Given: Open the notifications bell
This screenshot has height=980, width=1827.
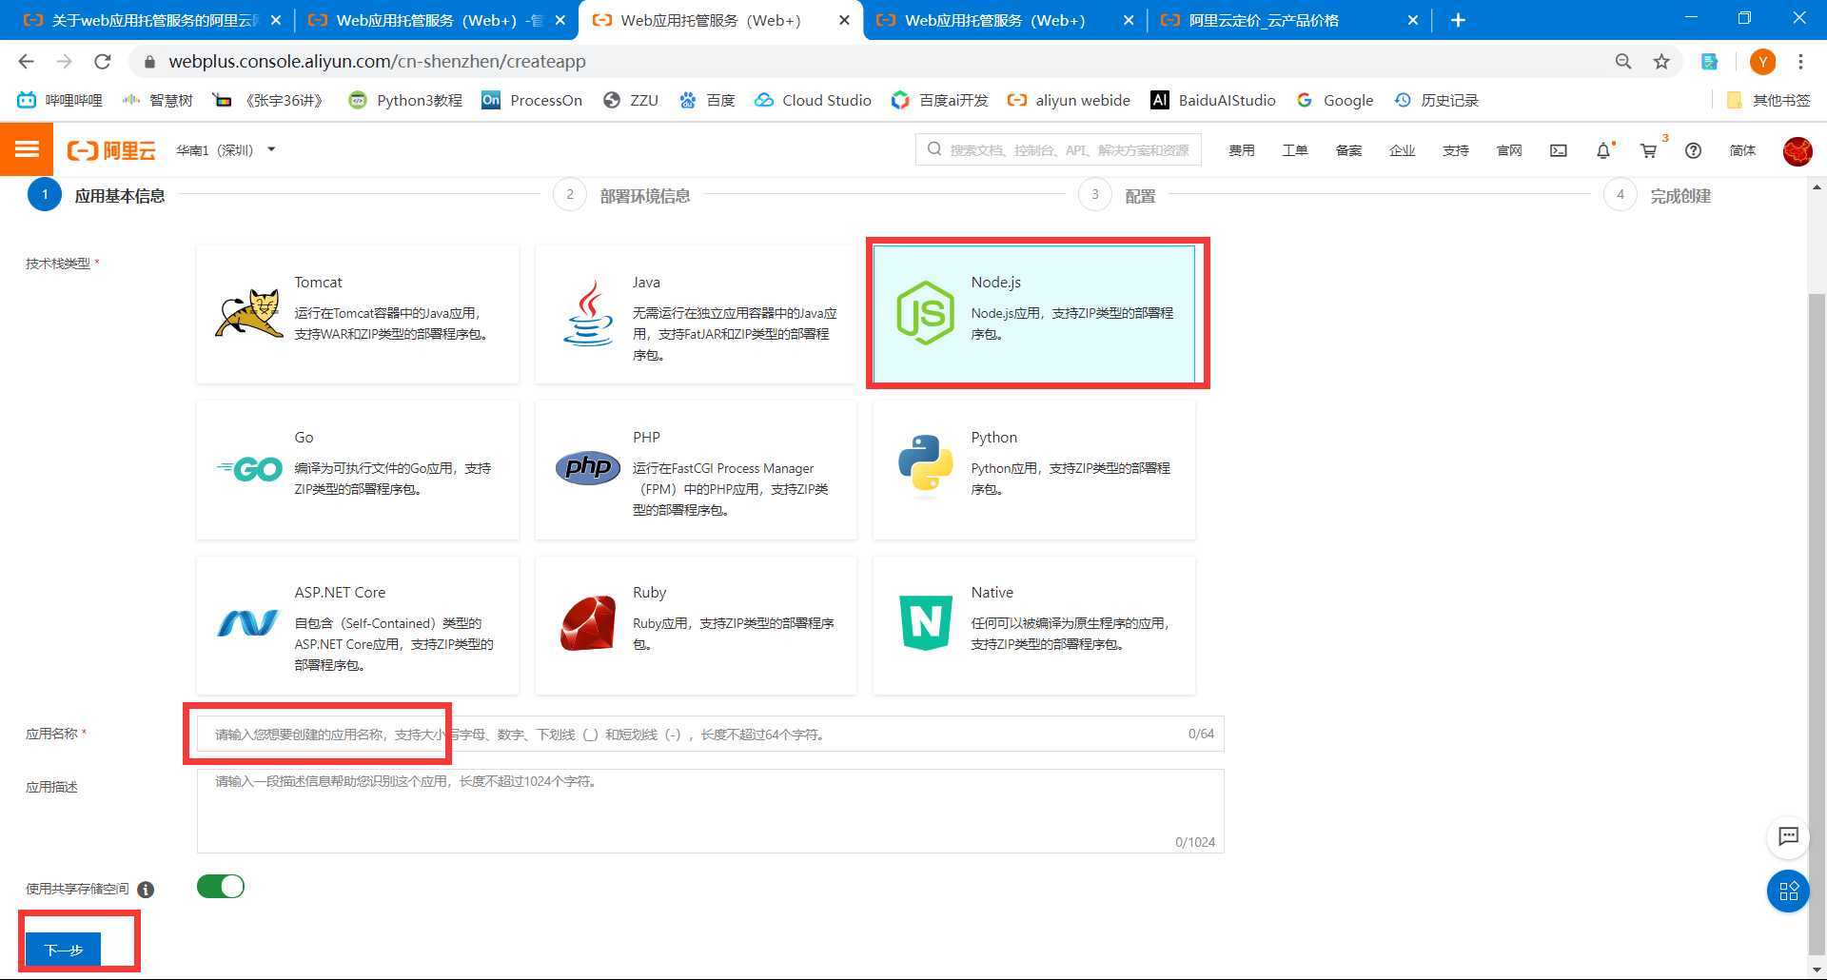Looking at the screenshot, I should [1603, 150].
